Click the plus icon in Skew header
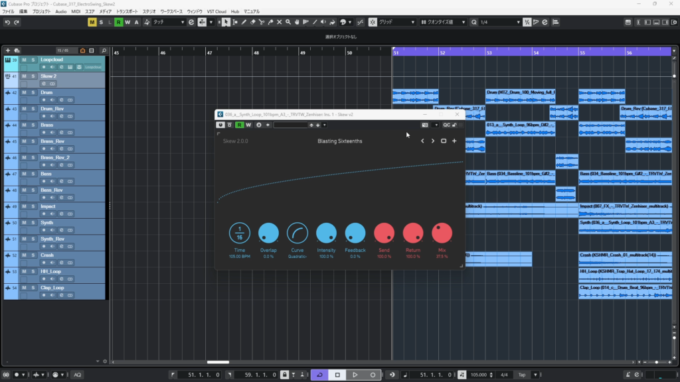Image resolution: width=680 pixels, height=382 pixels. pos(454,141)
